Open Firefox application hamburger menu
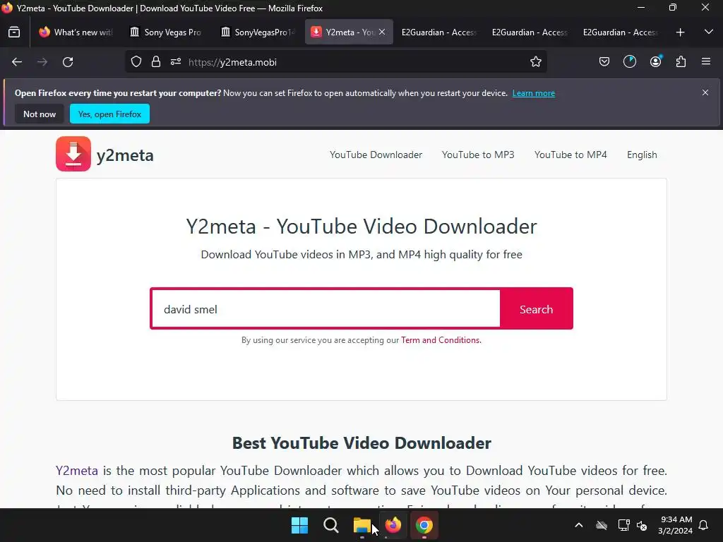723x542 pixels. click(x=706, y=61)
